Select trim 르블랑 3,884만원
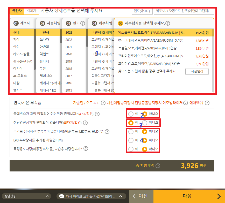Screen dimensions: 225x203 click(x=163, y=48)
